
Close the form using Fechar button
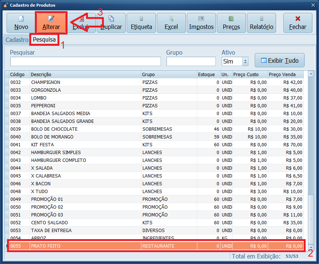(297, 23)
